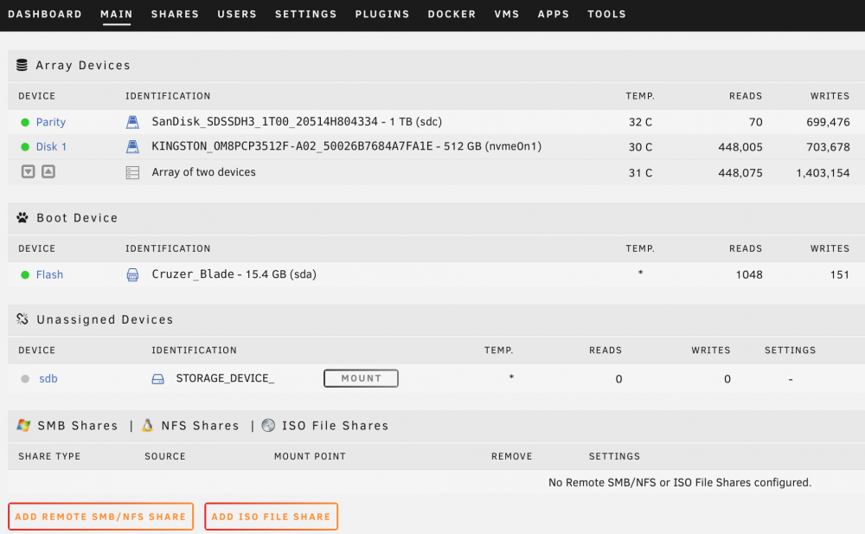Click the down arrow toggle under Disk 1
Viewport: 865px width, 534px height.
[x=29, y=171]
